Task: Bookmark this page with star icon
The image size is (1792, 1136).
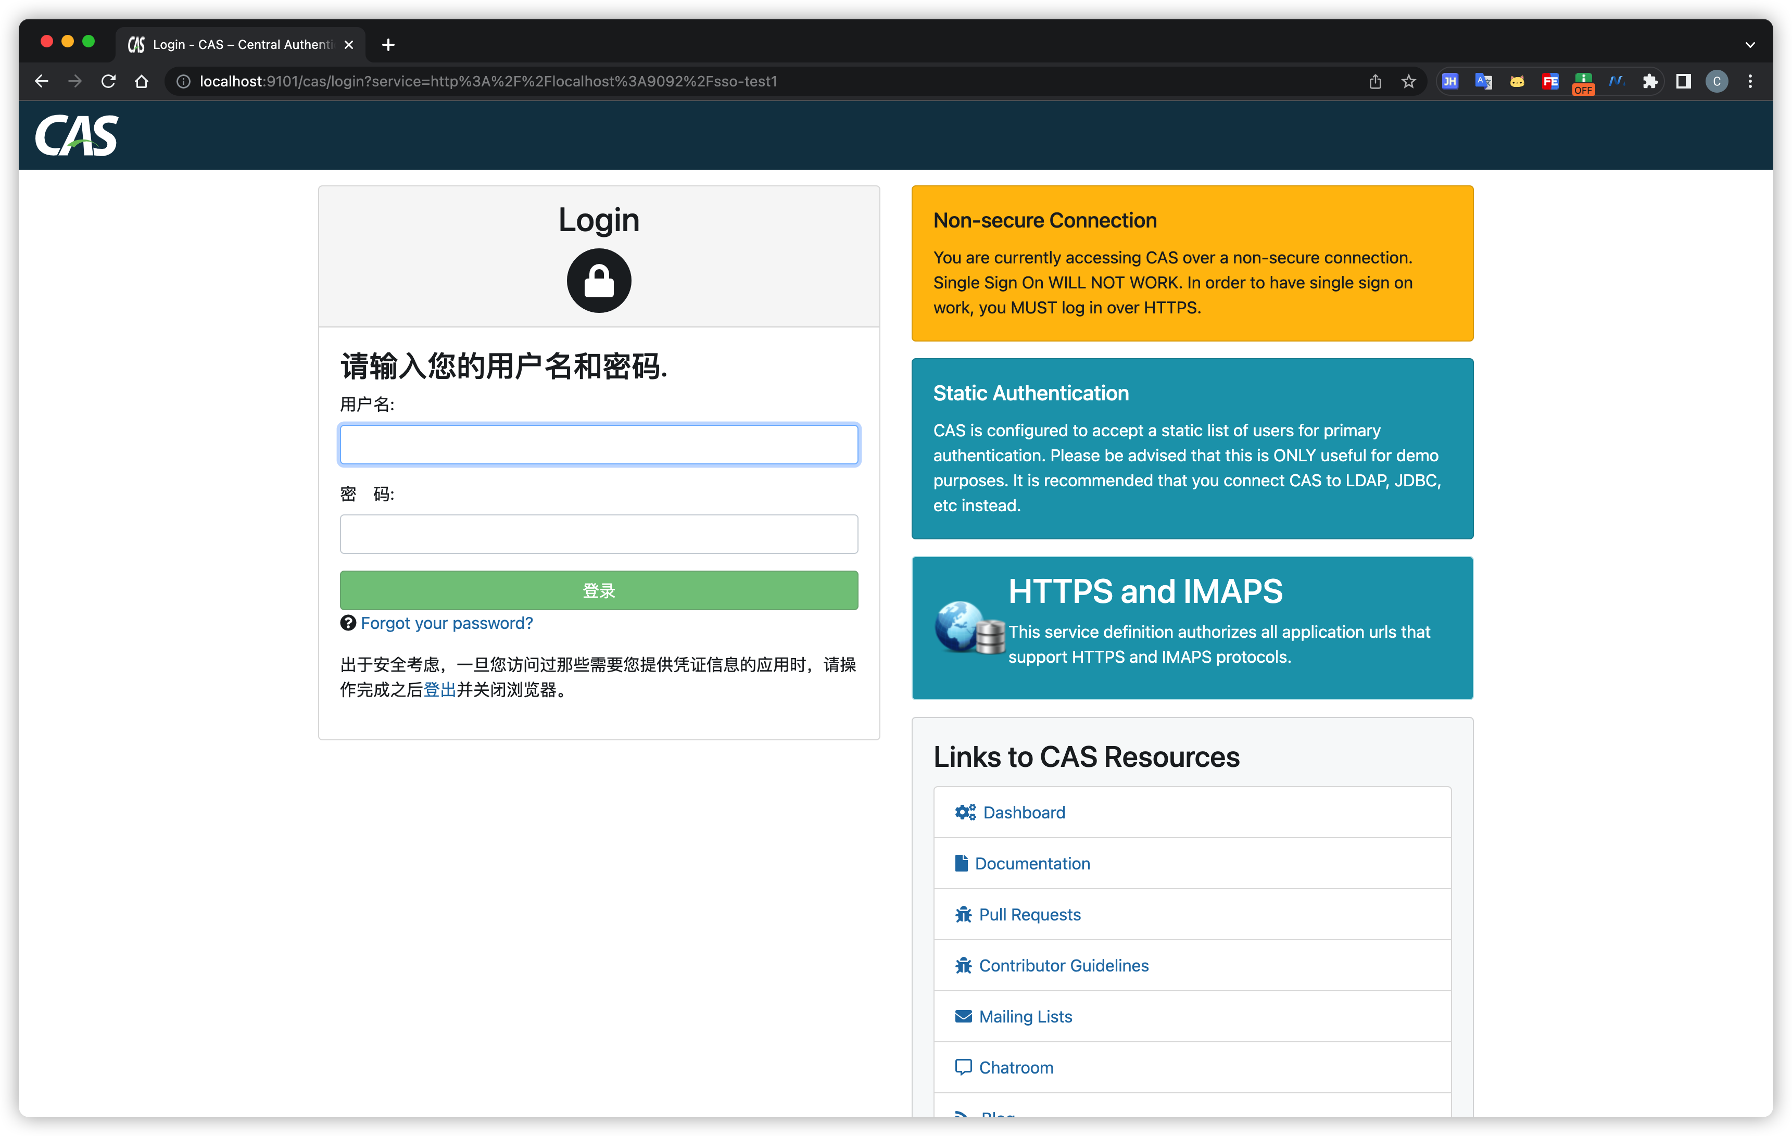Action: click(1408, 81)
